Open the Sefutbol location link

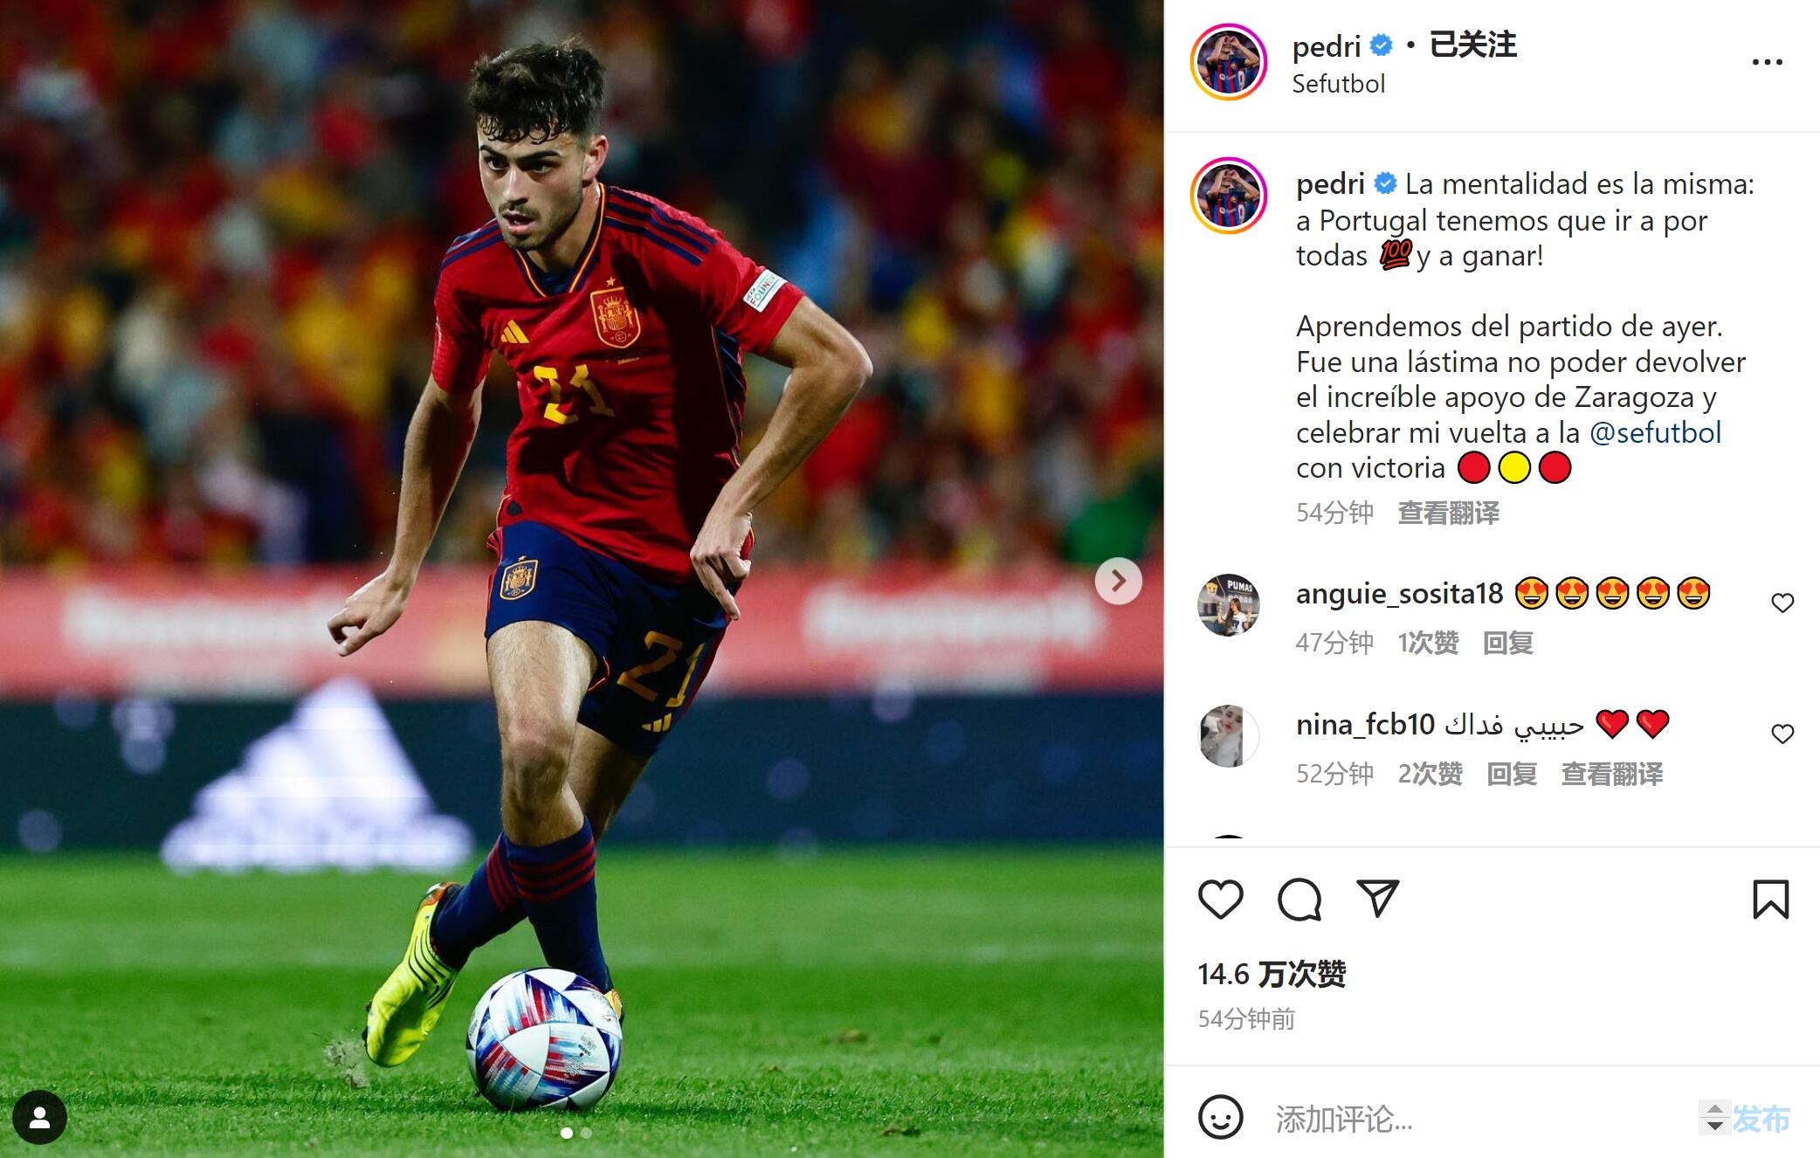click(1338, 84)
